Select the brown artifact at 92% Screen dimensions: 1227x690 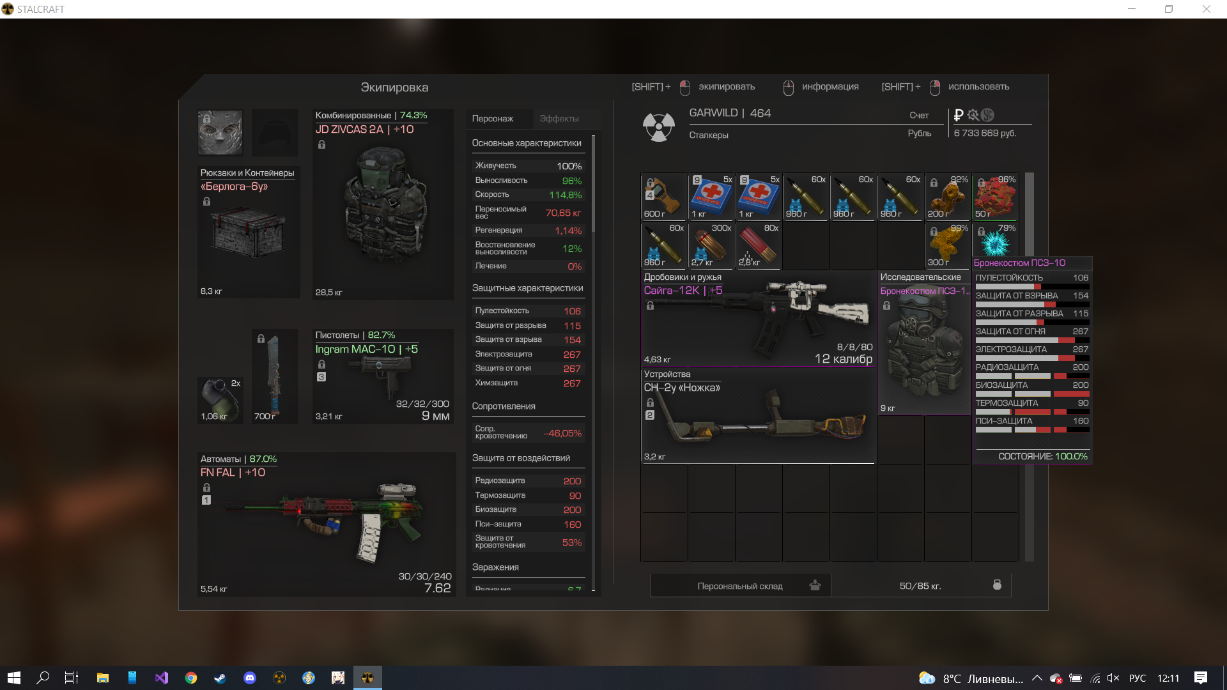pos(948,197)
